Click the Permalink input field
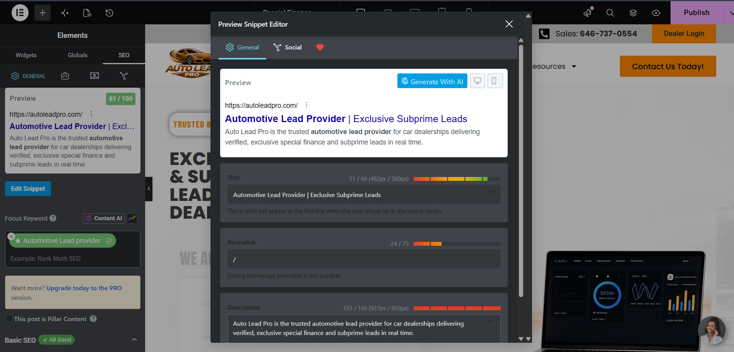This screenshot has height=352, width=734. 364,259
